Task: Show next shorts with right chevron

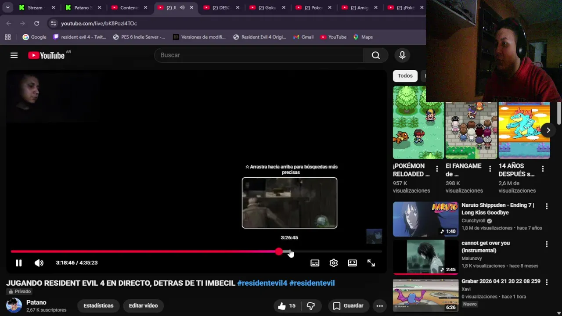Action: coord(548,130)
